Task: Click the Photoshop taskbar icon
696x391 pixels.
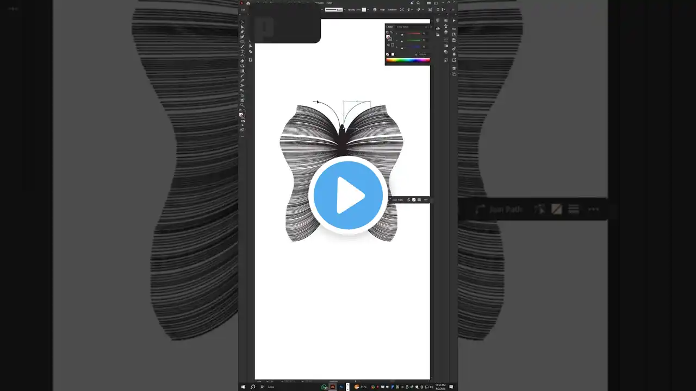Action: pos(341,387)
